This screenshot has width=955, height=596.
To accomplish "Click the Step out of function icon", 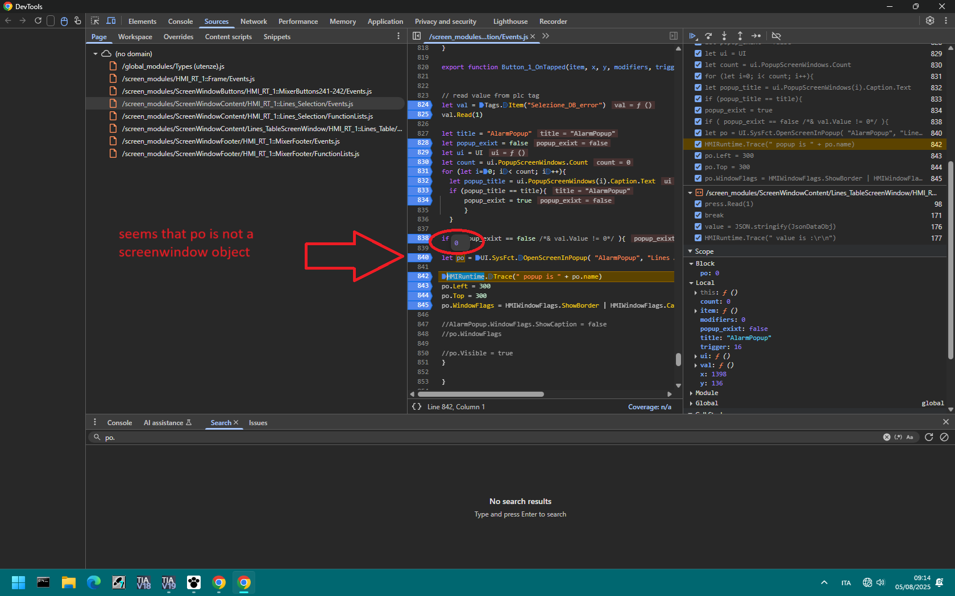I will [x=740, y=36].
